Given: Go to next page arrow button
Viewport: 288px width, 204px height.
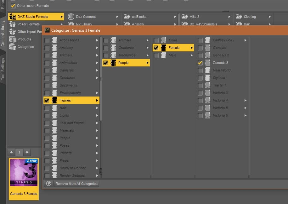Looking at the screenshot, I should (x=27, y=152).
